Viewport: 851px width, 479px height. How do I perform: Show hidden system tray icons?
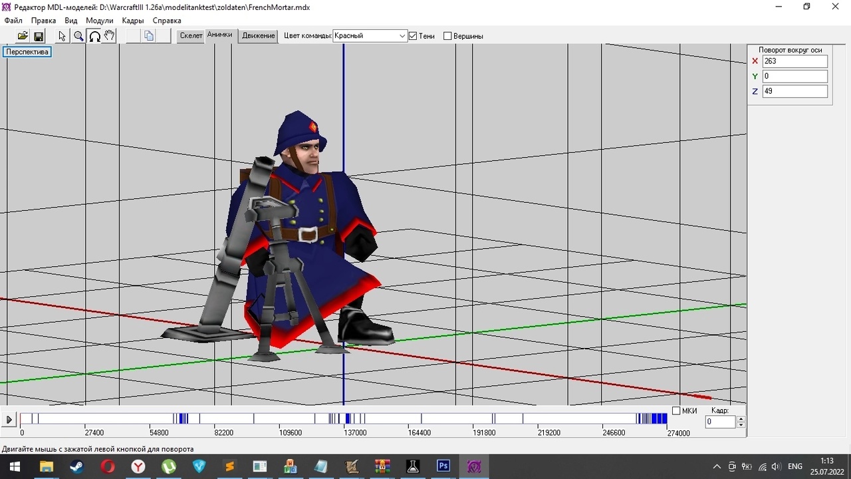coord(717,466)
